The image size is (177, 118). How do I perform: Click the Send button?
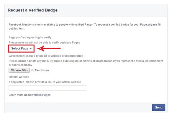coord(159,107)
